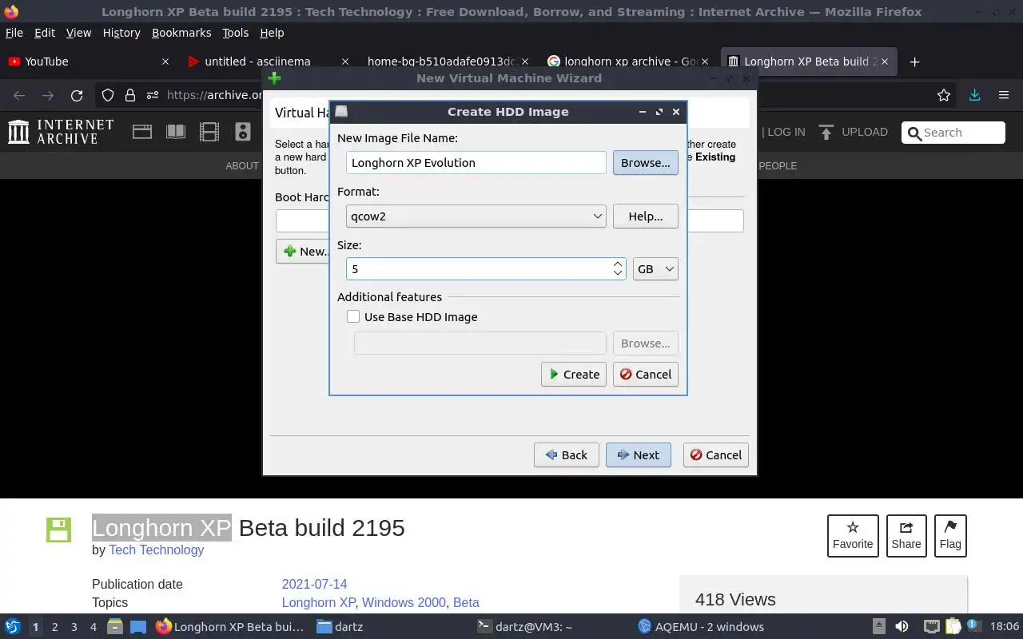This screenshot has width=1023, height=639.
Task: Open the Tech Technology uploader link
Action: click(x=157, y=550)
